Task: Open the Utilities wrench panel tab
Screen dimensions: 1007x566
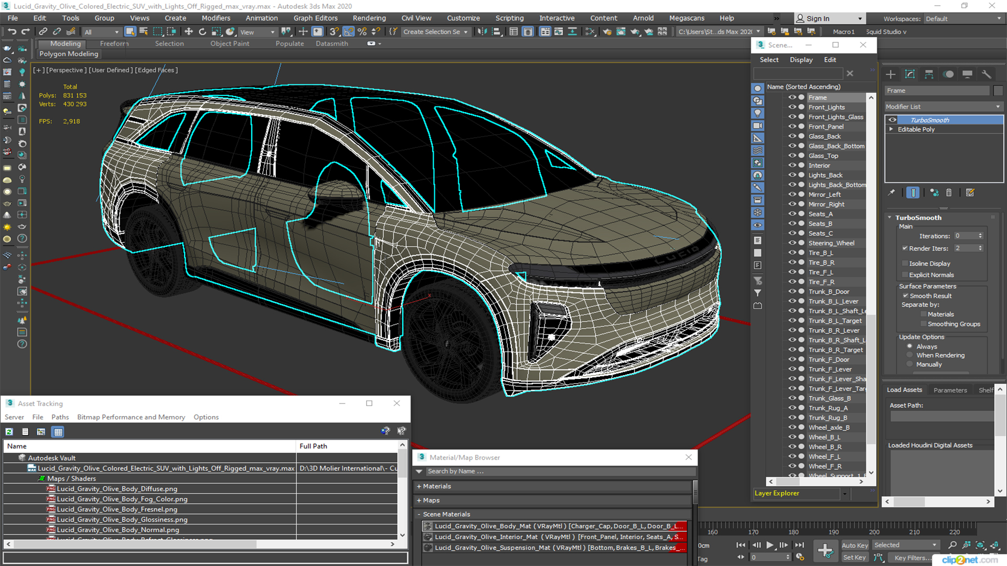Action: coord(987,74)
